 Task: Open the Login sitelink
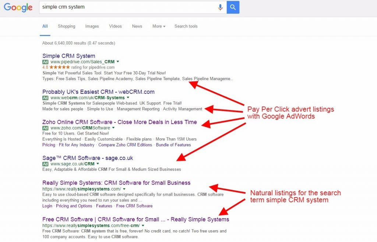tap(47, 206)
